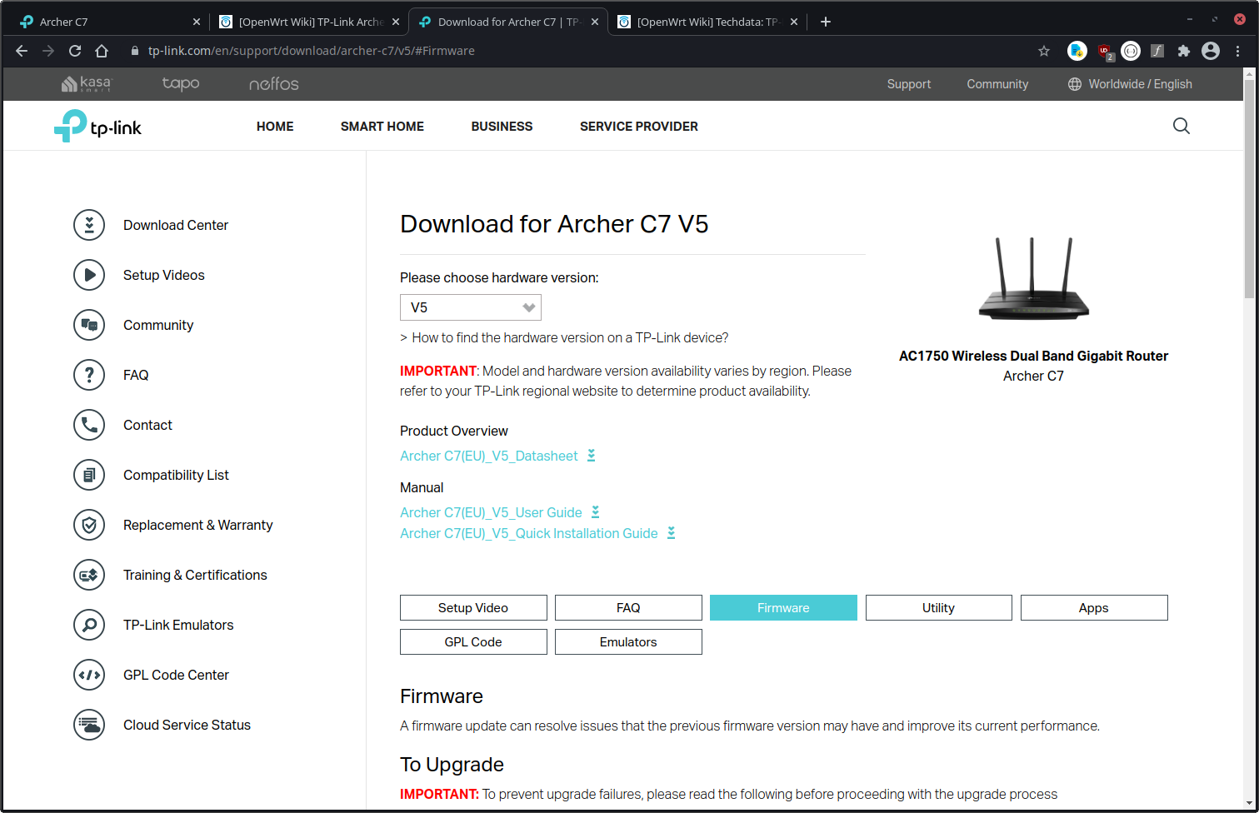The width and height of the screenshot is (1259, 813).
Task: Click How to find the hardware version link
Action: tap(570, 337)
